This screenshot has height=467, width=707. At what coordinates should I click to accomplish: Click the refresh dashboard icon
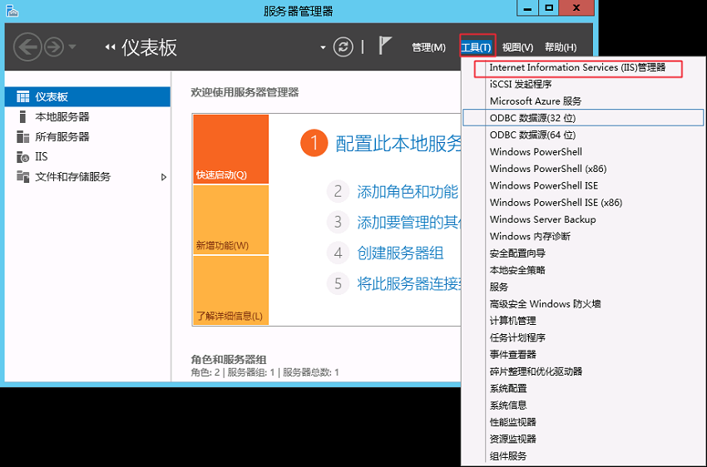tap(344, 47)
